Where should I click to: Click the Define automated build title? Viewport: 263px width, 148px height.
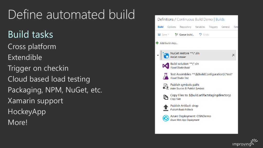[x=71, y=14]
